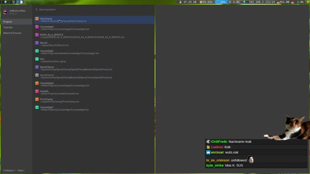Image resolution: width=310 pixels, height=174 pixels.
Task: Click enrixxel username in chat overlay
Action: point(217,152)
